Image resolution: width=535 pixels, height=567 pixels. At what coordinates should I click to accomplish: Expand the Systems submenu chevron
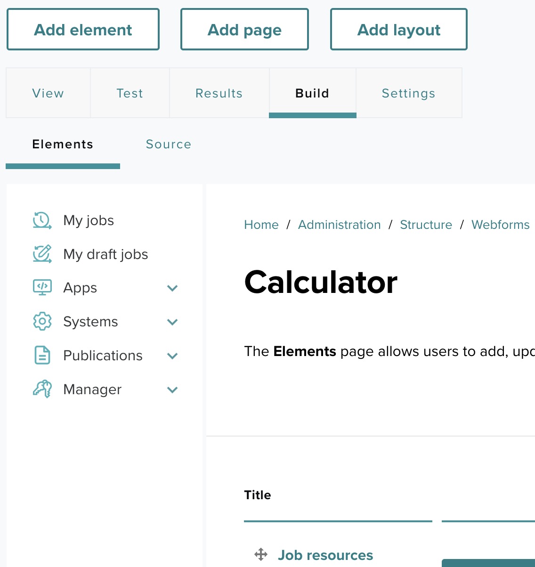pyautogui.click(x=172, y=322)
